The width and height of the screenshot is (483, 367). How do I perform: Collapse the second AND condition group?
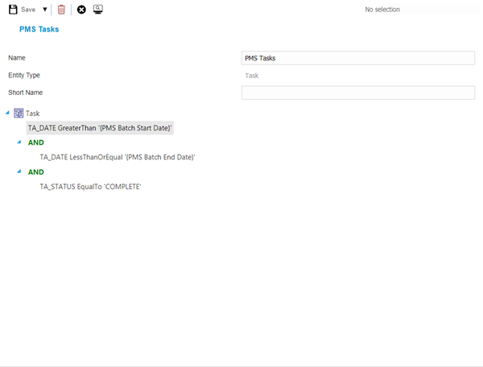pos(19,171)
